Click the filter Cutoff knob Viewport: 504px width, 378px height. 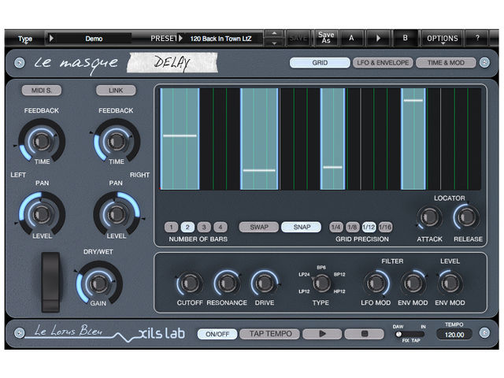click(x=189, y=283)
